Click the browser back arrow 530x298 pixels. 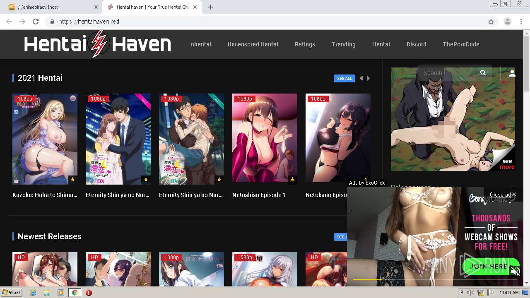9,22
